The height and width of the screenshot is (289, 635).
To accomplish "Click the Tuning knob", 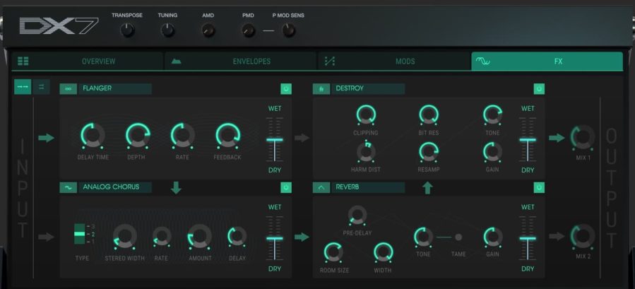I will [x=167, y=30].
